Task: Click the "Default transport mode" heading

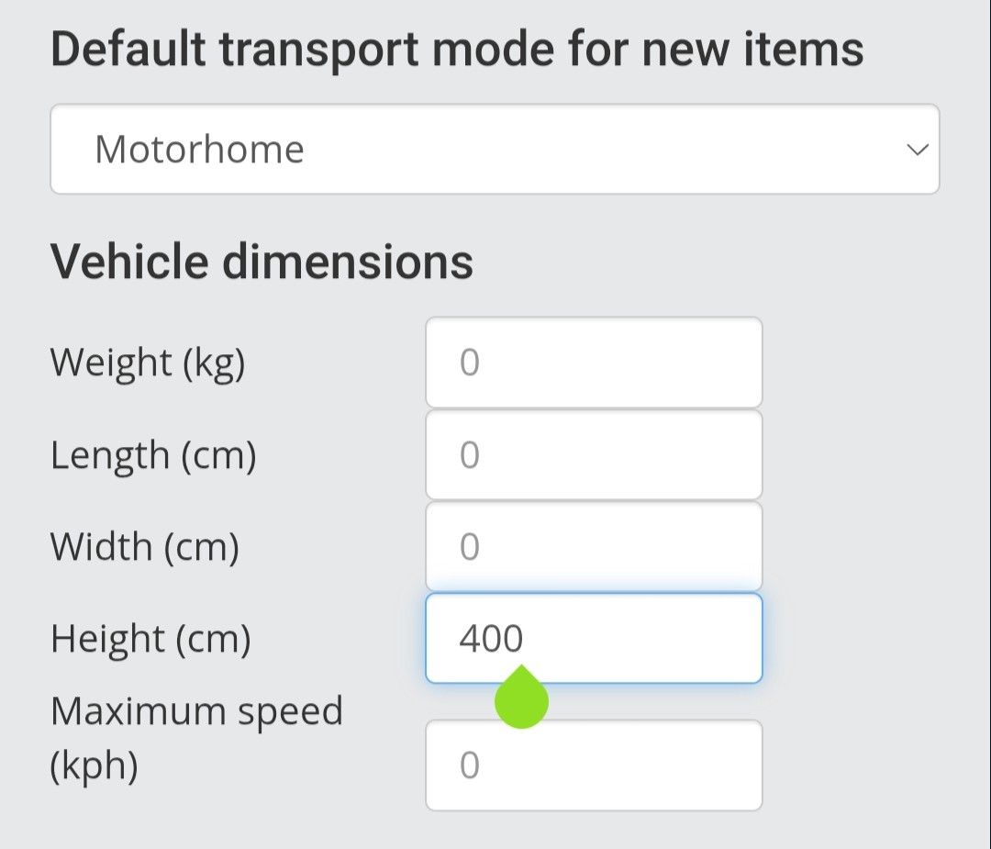Action: click(457, 50)
